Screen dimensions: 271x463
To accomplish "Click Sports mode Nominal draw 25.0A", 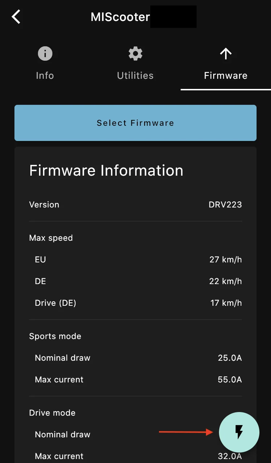I will pos(229,358).
